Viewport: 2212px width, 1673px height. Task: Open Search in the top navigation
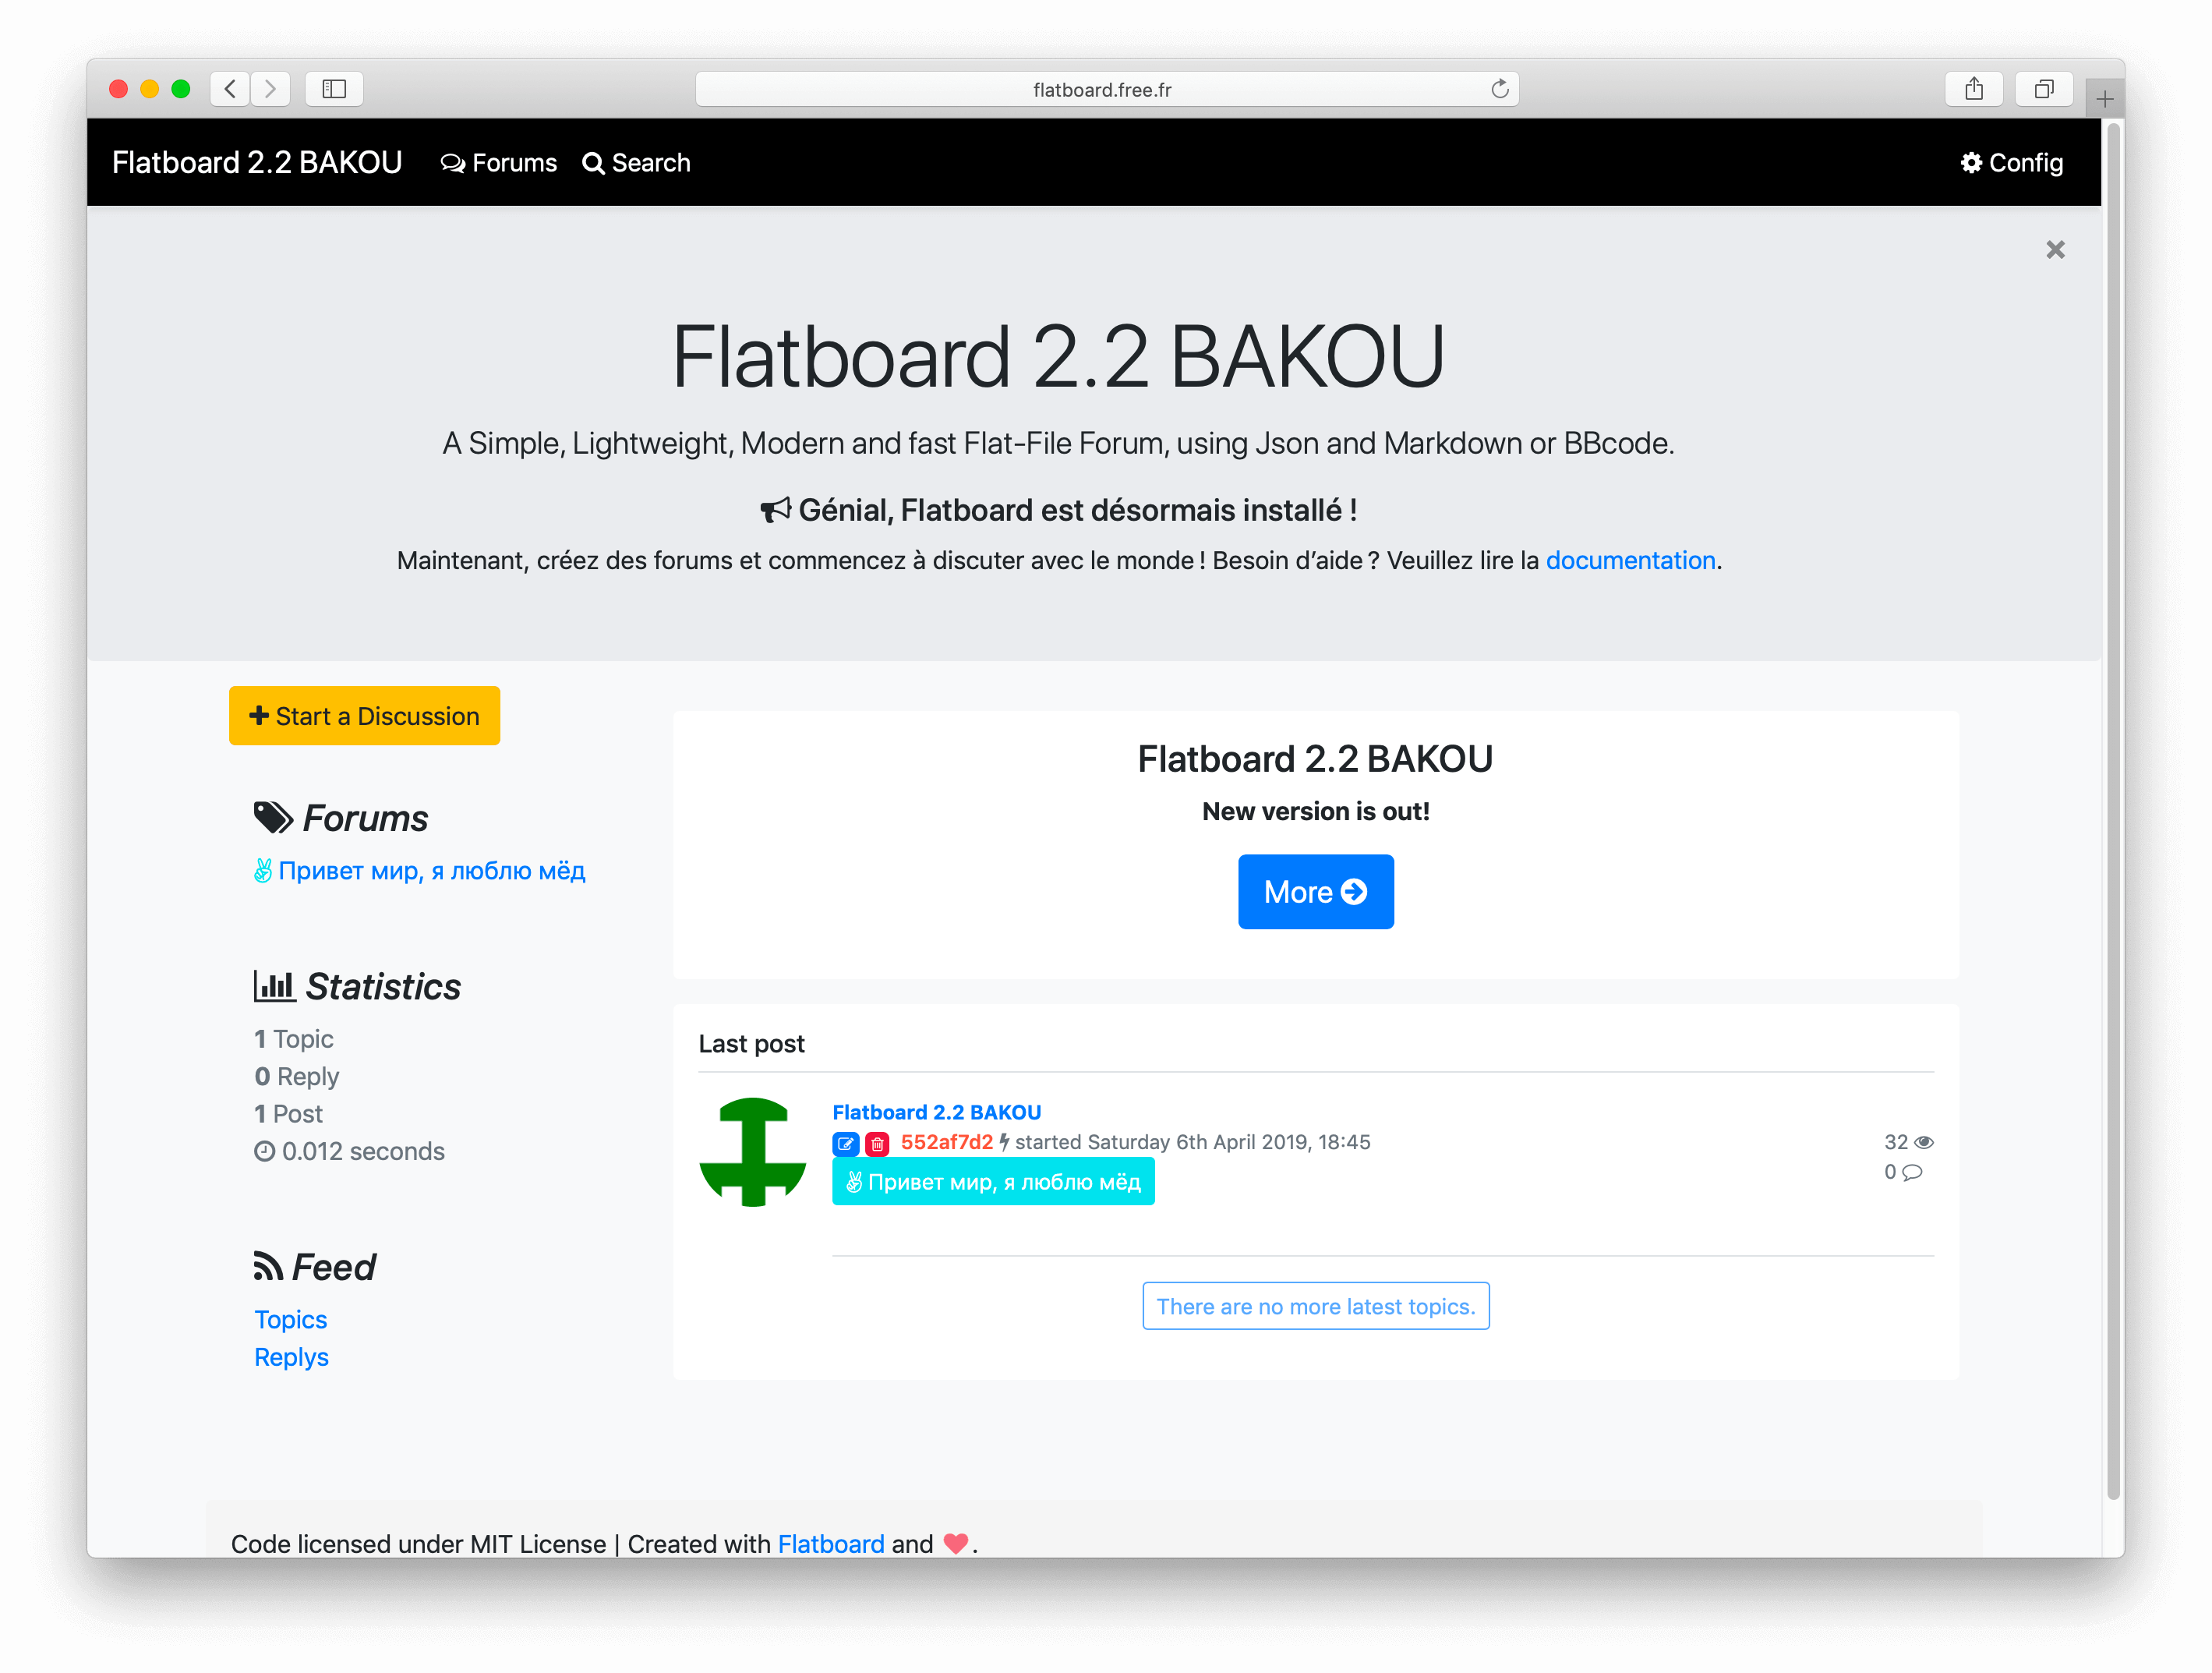pyautogui.click(x=637, y=163)
